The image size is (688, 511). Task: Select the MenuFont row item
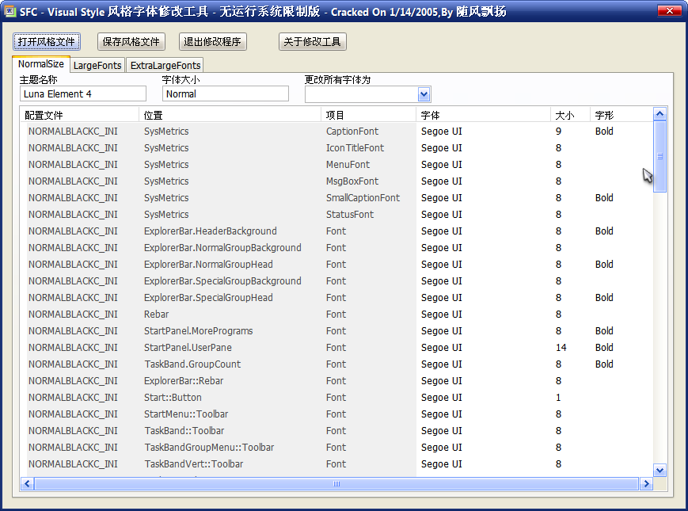[x=348, y=165]
